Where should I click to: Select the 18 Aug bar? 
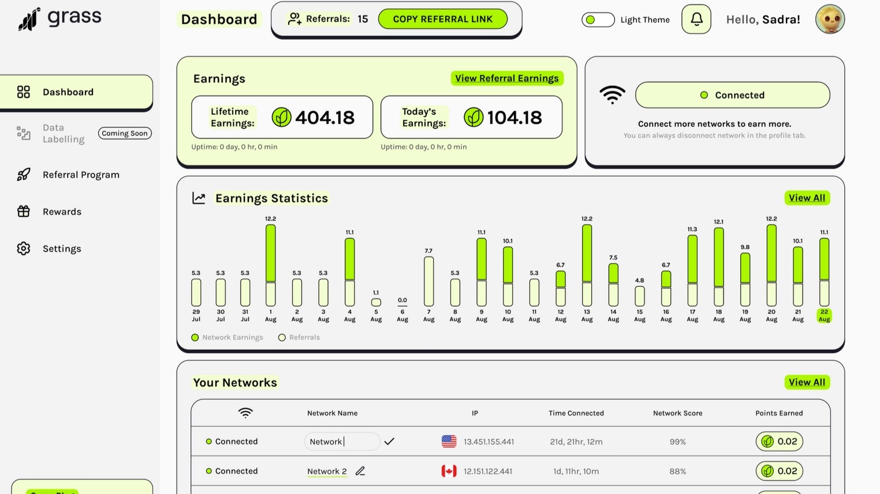718,267
